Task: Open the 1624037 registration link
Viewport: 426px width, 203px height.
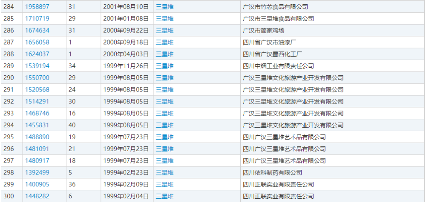Action: tap(37, 54)
